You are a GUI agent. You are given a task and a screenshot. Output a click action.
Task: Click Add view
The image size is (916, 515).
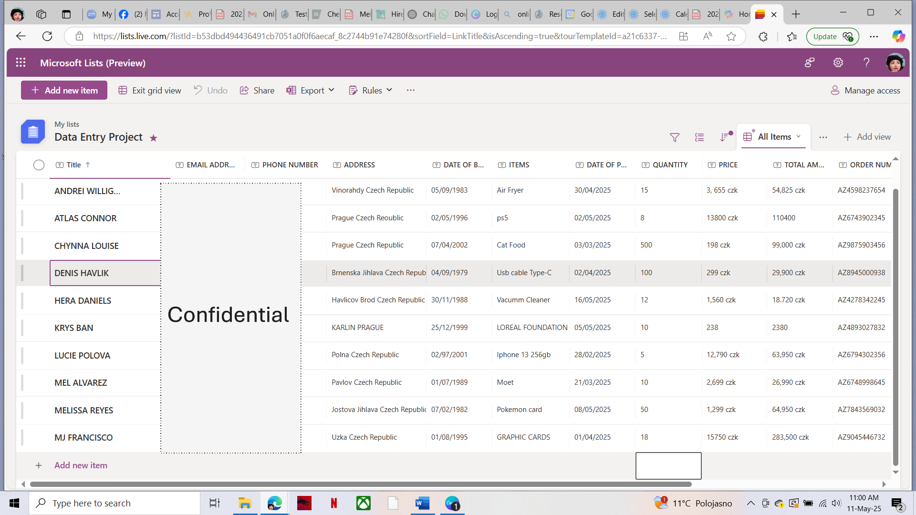(x=867, y=137)
